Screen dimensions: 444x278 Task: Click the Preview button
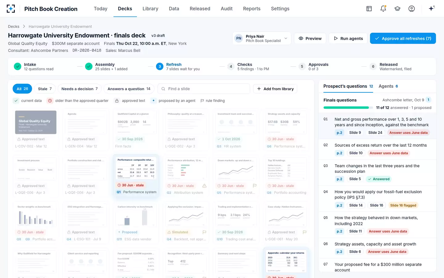[x=310, y=38]
